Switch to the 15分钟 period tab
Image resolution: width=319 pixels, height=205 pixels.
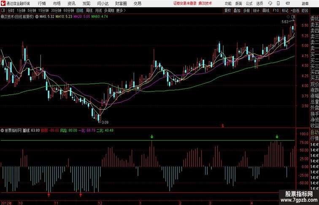(43, 11)
